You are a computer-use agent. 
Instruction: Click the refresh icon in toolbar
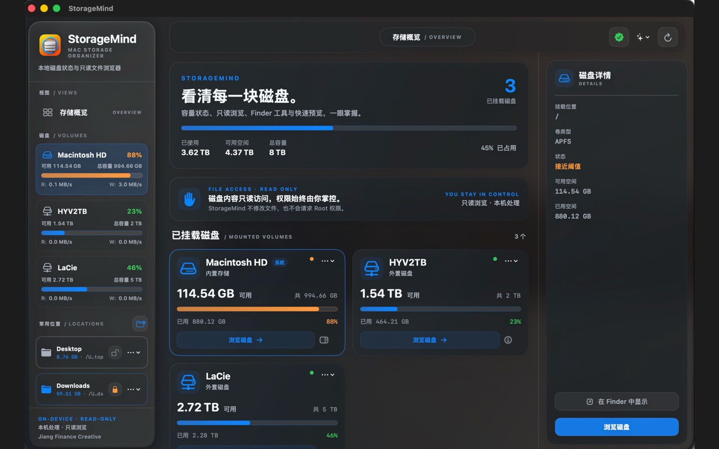pyautogui.click(x=668, y=37)
